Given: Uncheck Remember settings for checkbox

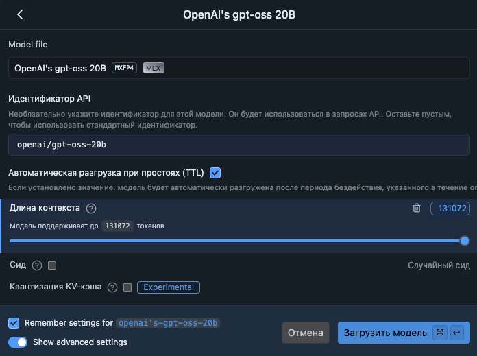Looking at the screenshot, I should [14, 323].
